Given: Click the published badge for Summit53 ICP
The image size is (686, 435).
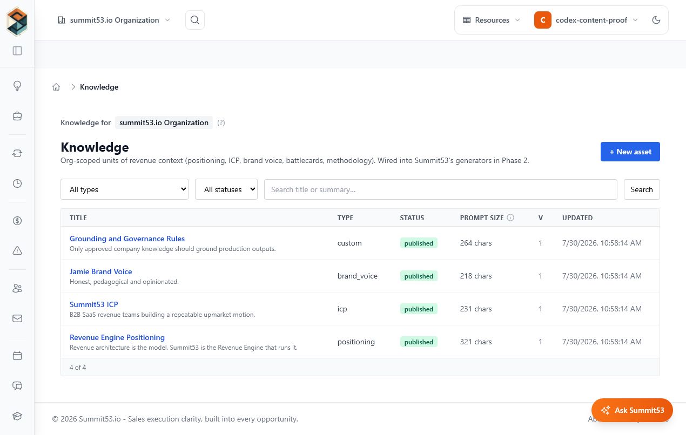Looking at the screenshot, I should [419, 309].
